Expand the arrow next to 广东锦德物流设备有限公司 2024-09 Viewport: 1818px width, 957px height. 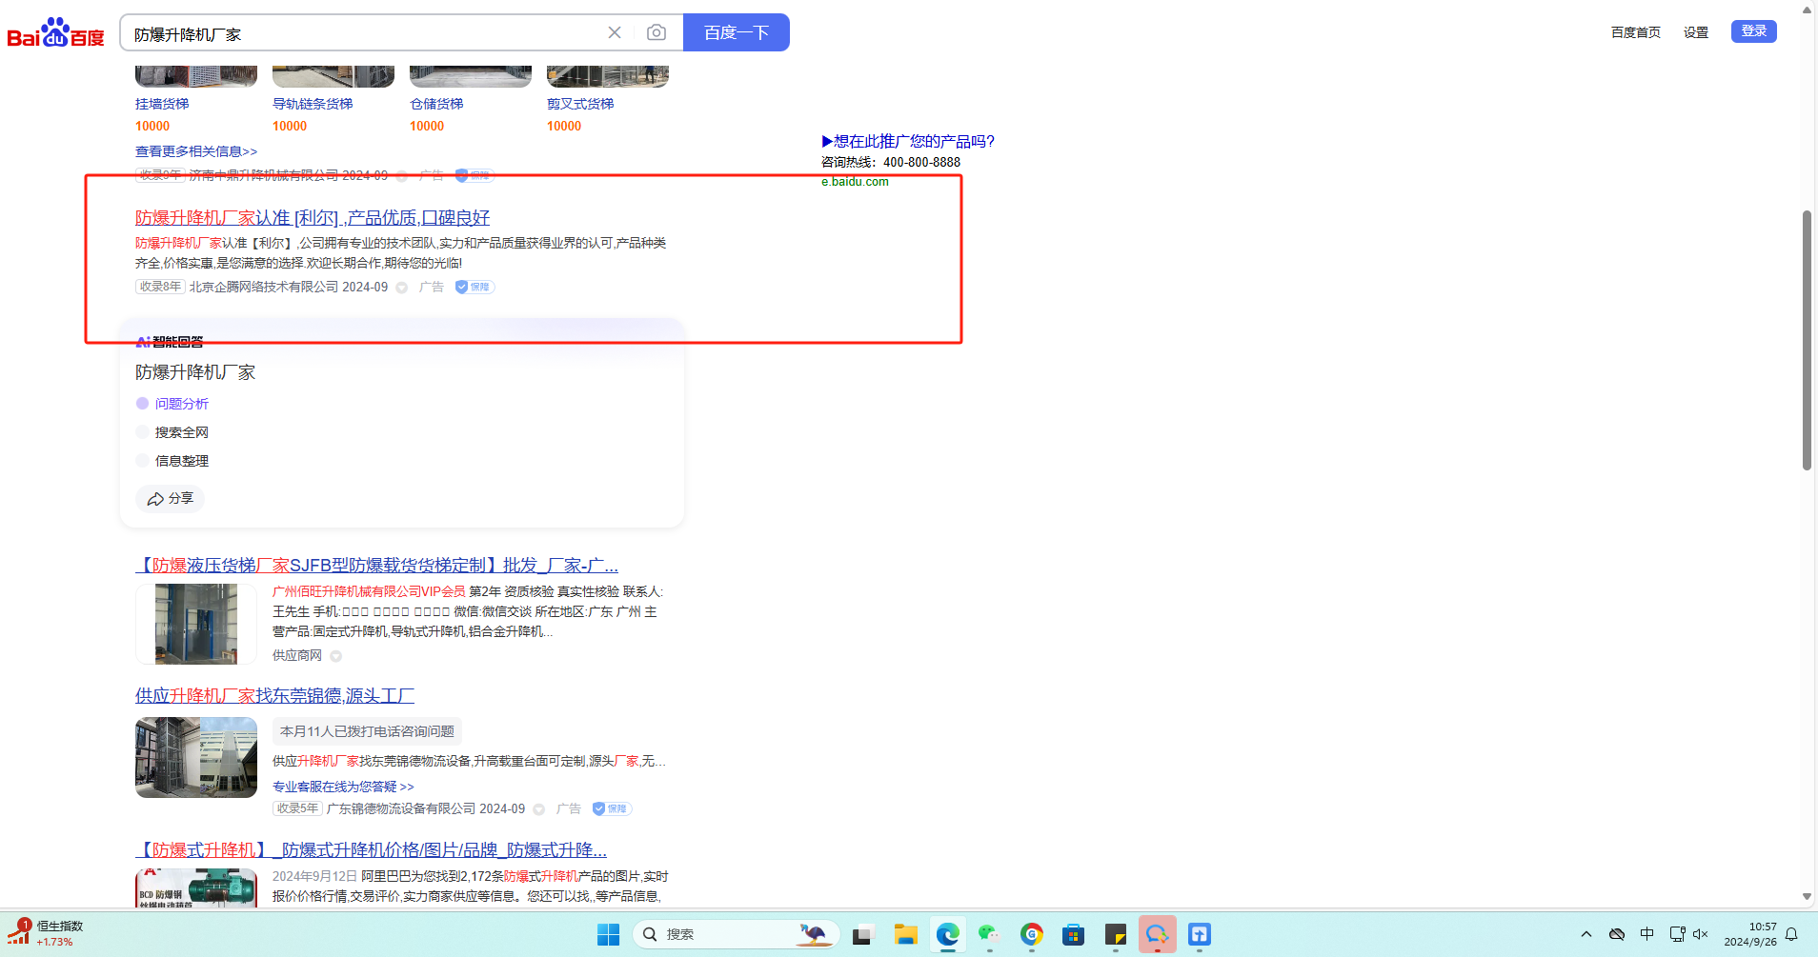click(539, 809)
